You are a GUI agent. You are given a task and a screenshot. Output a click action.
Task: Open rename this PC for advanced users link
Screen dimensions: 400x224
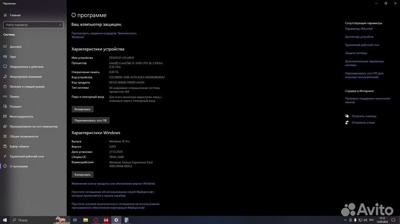(364, 75)
